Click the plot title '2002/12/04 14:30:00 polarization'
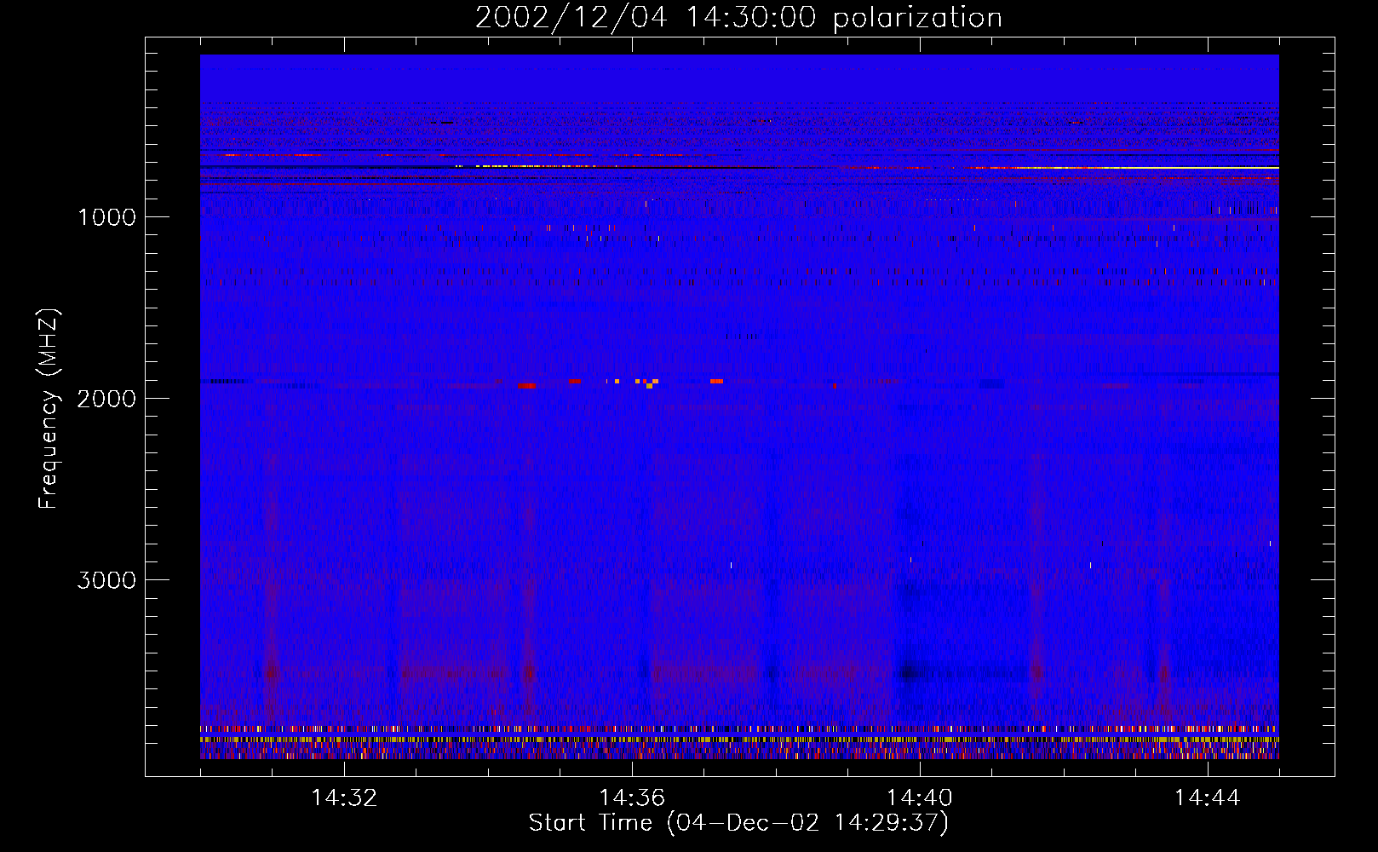Screen dimensions: 1378x852 [x=738, y=18]
